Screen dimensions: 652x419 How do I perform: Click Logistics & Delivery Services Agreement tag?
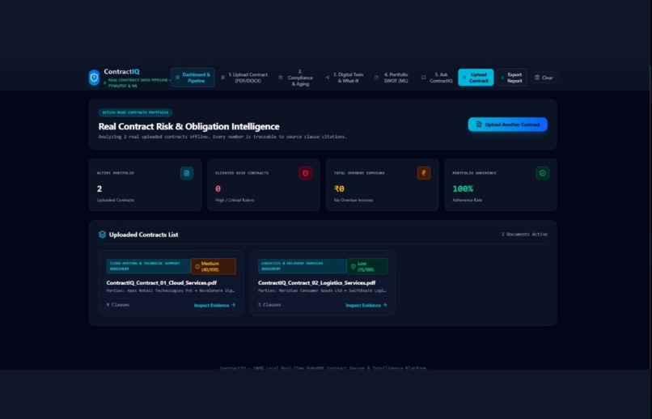coord(302,266)
